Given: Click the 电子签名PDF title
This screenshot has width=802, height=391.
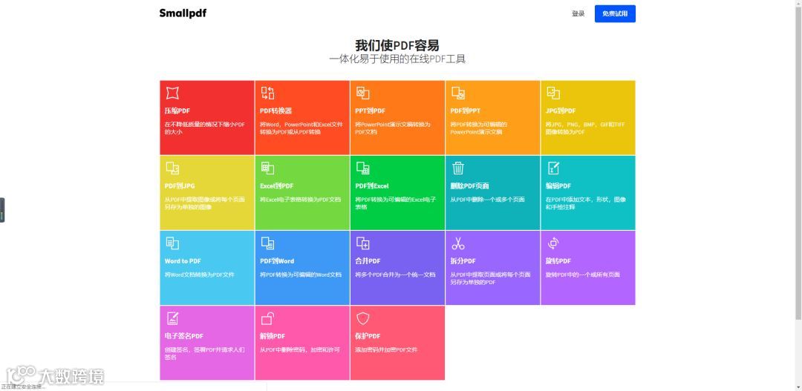Looking at the screenshot, I should pyautogui.click(x=183, y=336).
